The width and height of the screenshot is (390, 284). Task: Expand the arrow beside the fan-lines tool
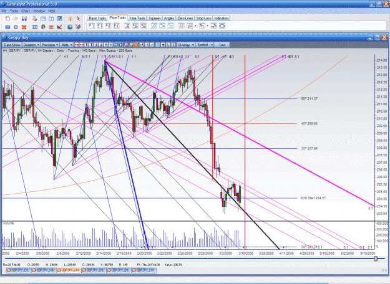point(195,26)
